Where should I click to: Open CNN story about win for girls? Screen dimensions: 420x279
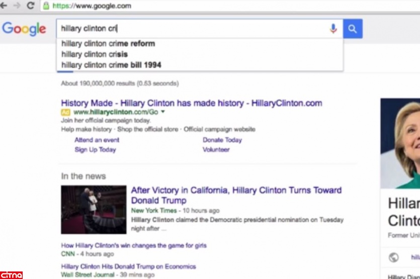[134, 245]
